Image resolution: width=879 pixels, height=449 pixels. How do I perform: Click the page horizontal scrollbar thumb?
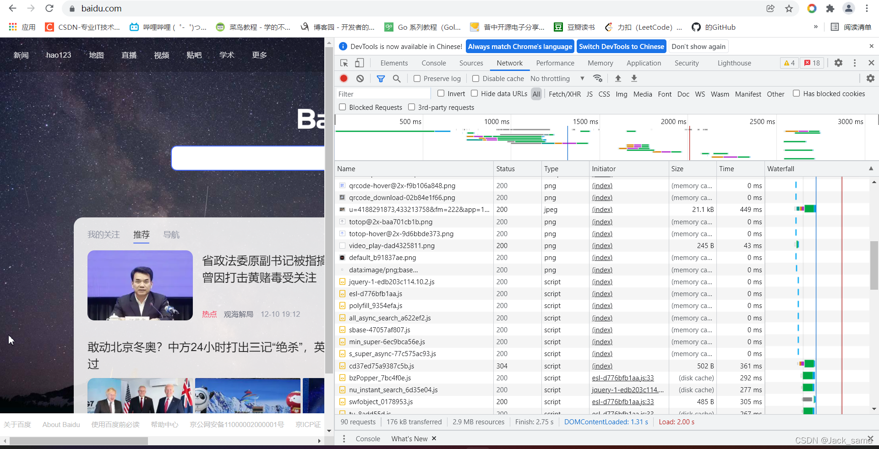tap(78, 441)
